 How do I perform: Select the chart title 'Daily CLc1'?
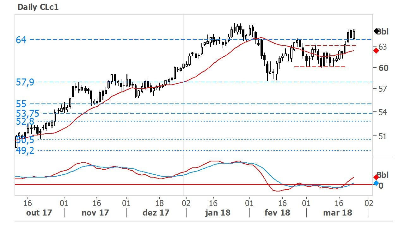pyautogui.click(x=38, y=7)
